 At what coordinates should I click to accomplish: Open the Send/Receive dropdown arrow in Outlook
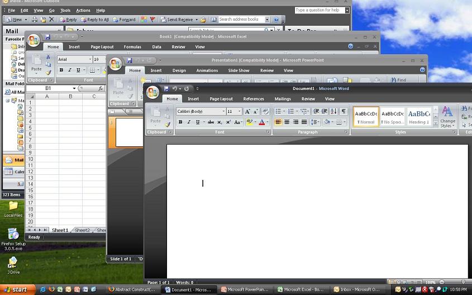click(x=197, y=20)
